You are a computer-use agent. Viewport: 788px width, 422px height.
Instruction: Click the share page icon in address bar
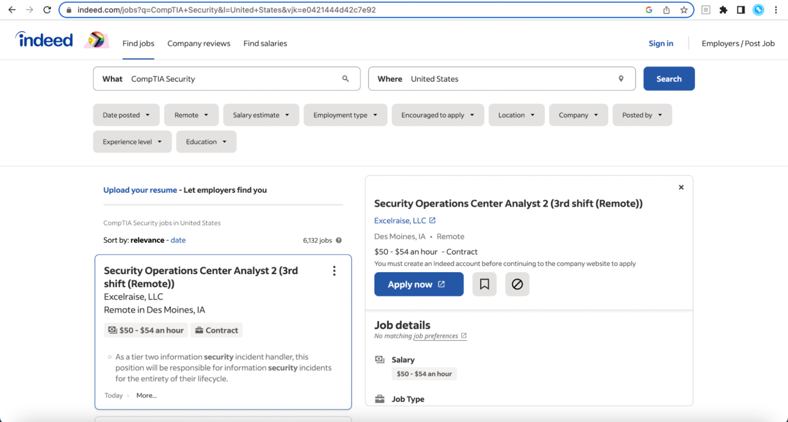[667, 10]
